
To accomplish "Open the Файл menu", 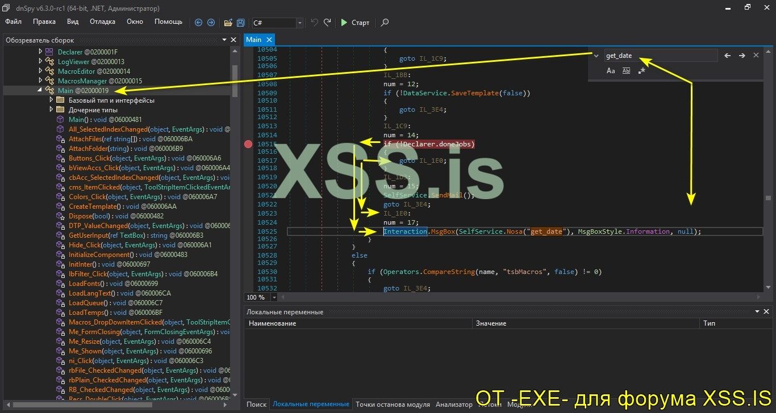I will (14, 22).
